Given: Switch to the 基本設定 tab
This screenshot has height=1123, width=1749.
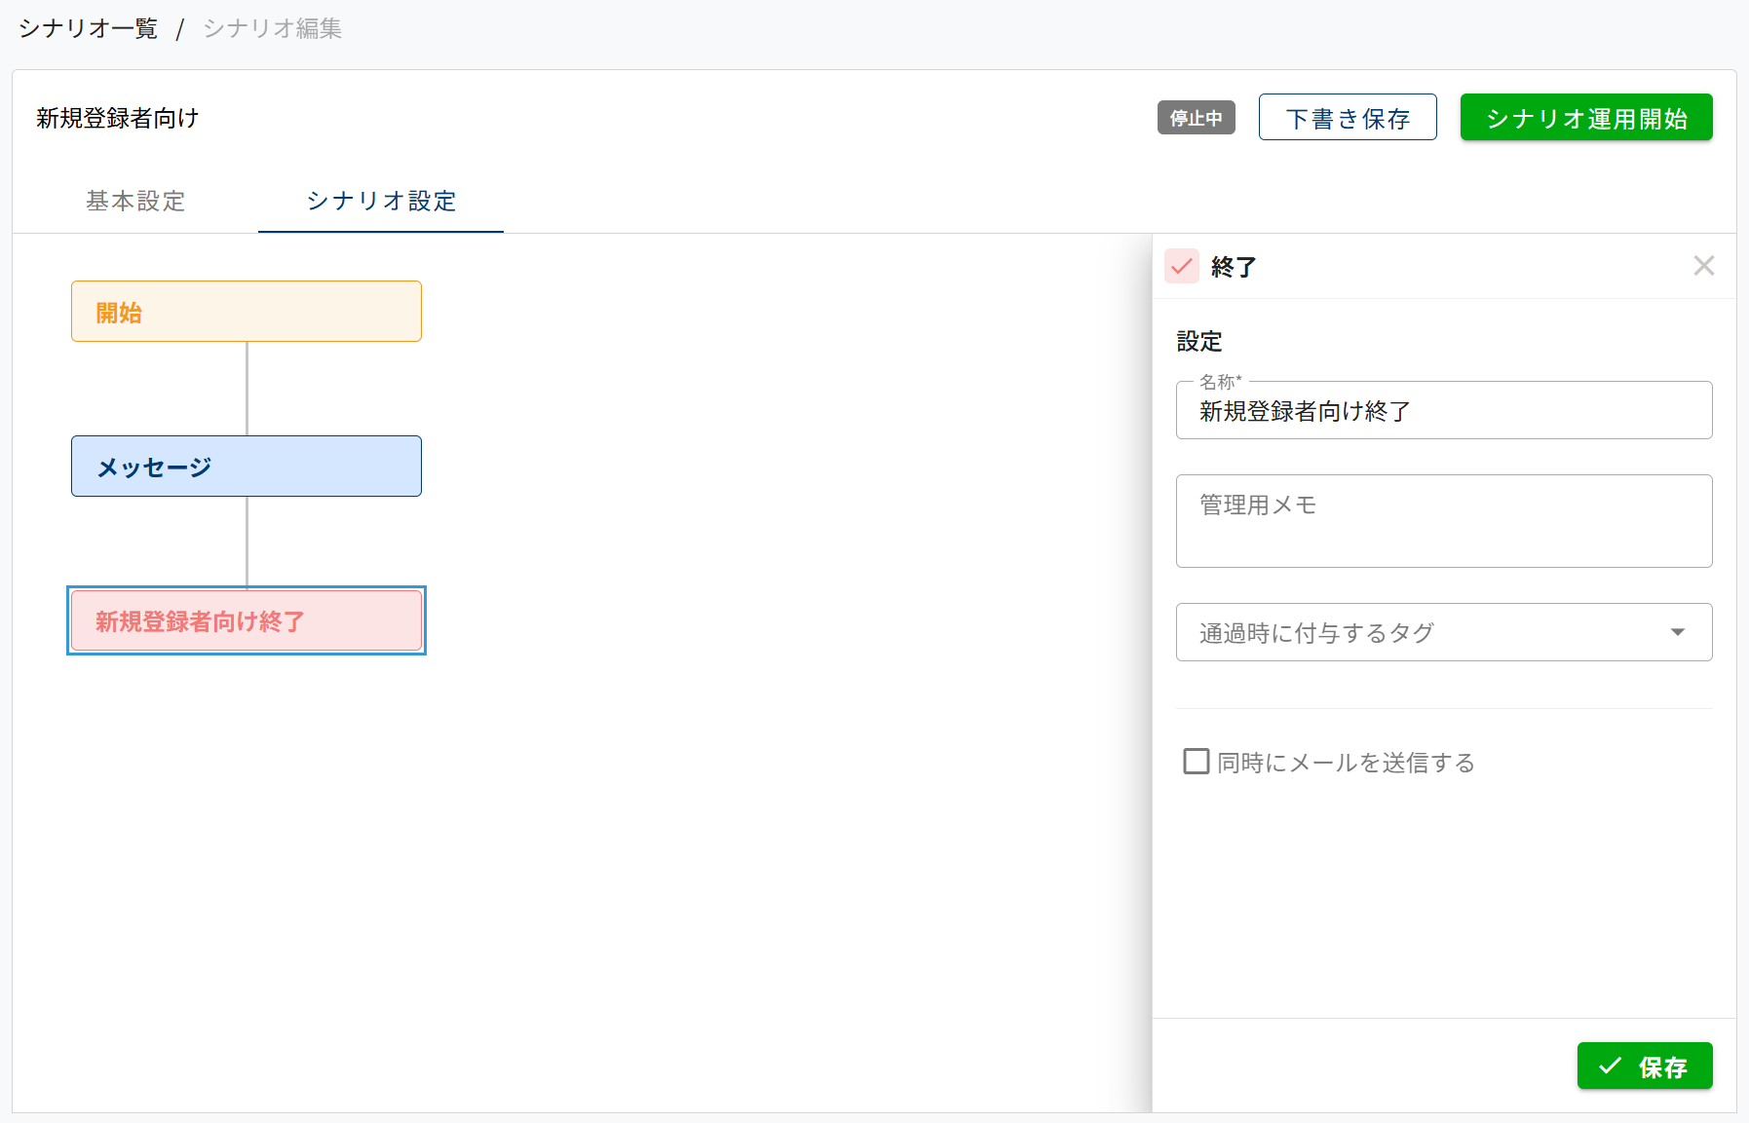Looking at the screenshot, I should coord(135,201).
